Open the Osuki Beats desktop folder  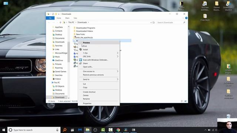(205, 17)
